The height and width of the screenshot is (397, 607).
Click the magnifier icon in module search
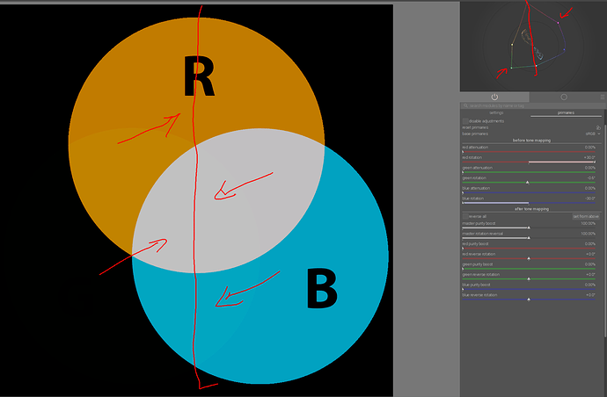(x=465, y=105)
